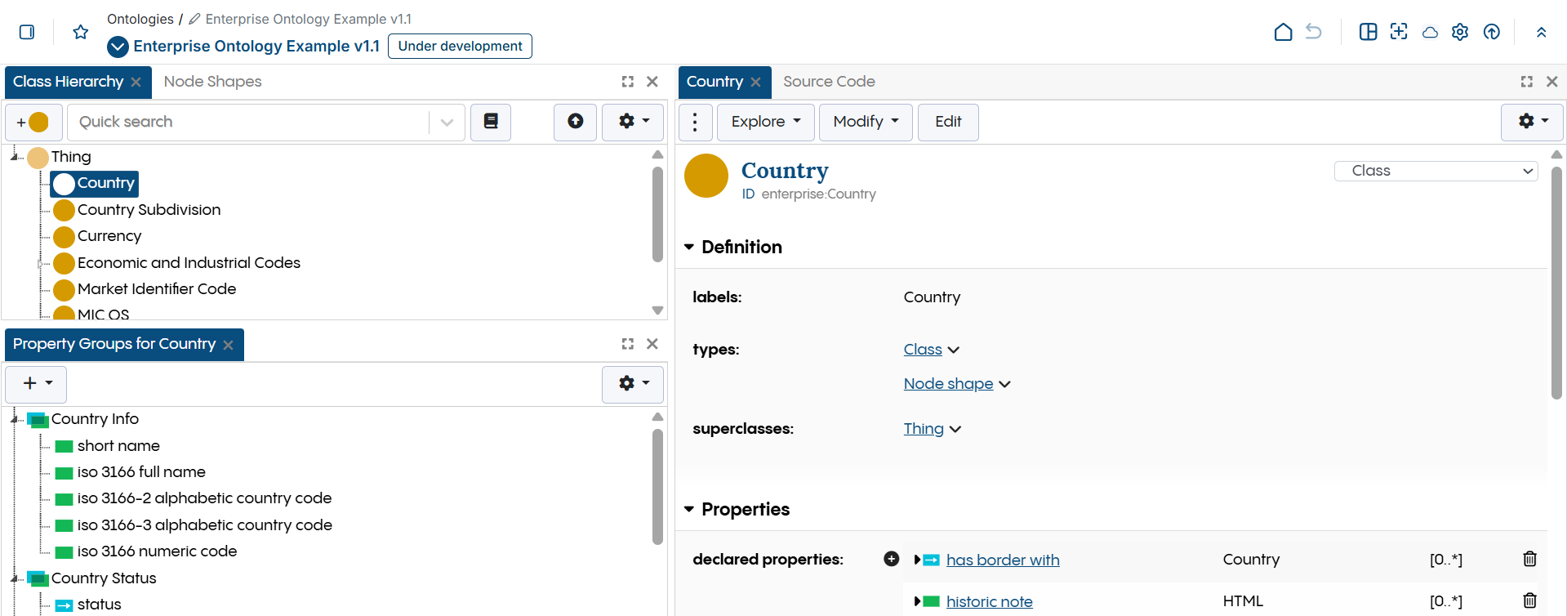
Task: Open the three-dot menu in the Country panel
Action: pos(695,122)
